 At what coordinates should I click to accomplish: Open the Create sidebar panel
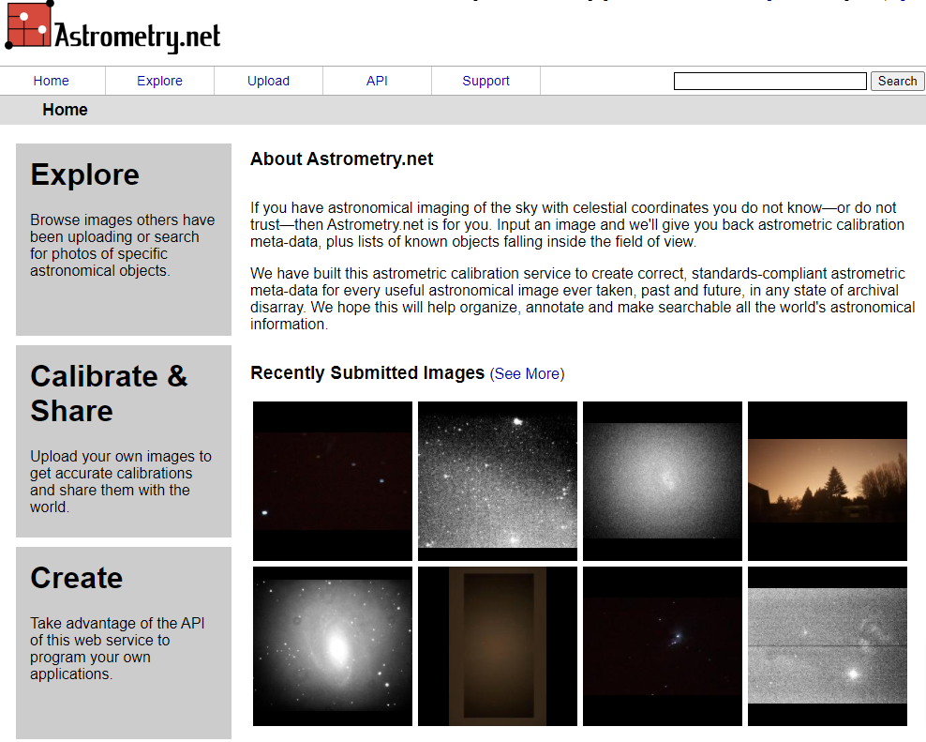(x=123, y=643)
